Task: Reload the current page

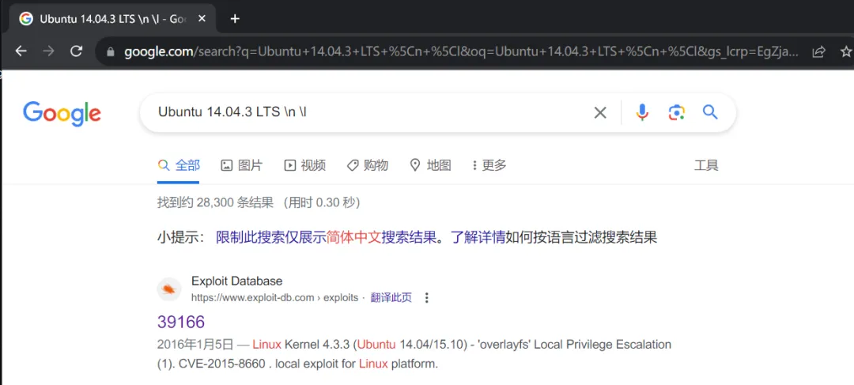Action: tap(77, 51)
